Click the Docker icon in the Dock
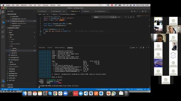Viewport: 181px width, 101px height. point(81,93)
